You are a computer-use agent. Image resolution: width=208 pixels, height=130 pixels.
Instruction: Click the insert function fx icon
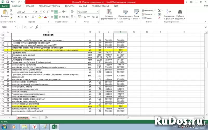pos(37,27)
